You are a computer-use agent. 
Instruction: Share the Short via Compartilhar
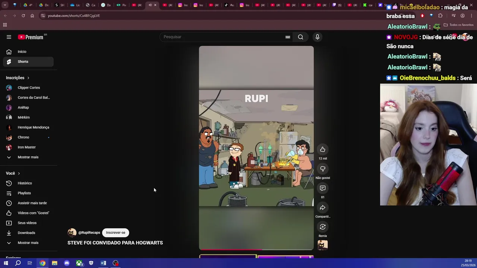pyautogui.click(x=323, y=207)
